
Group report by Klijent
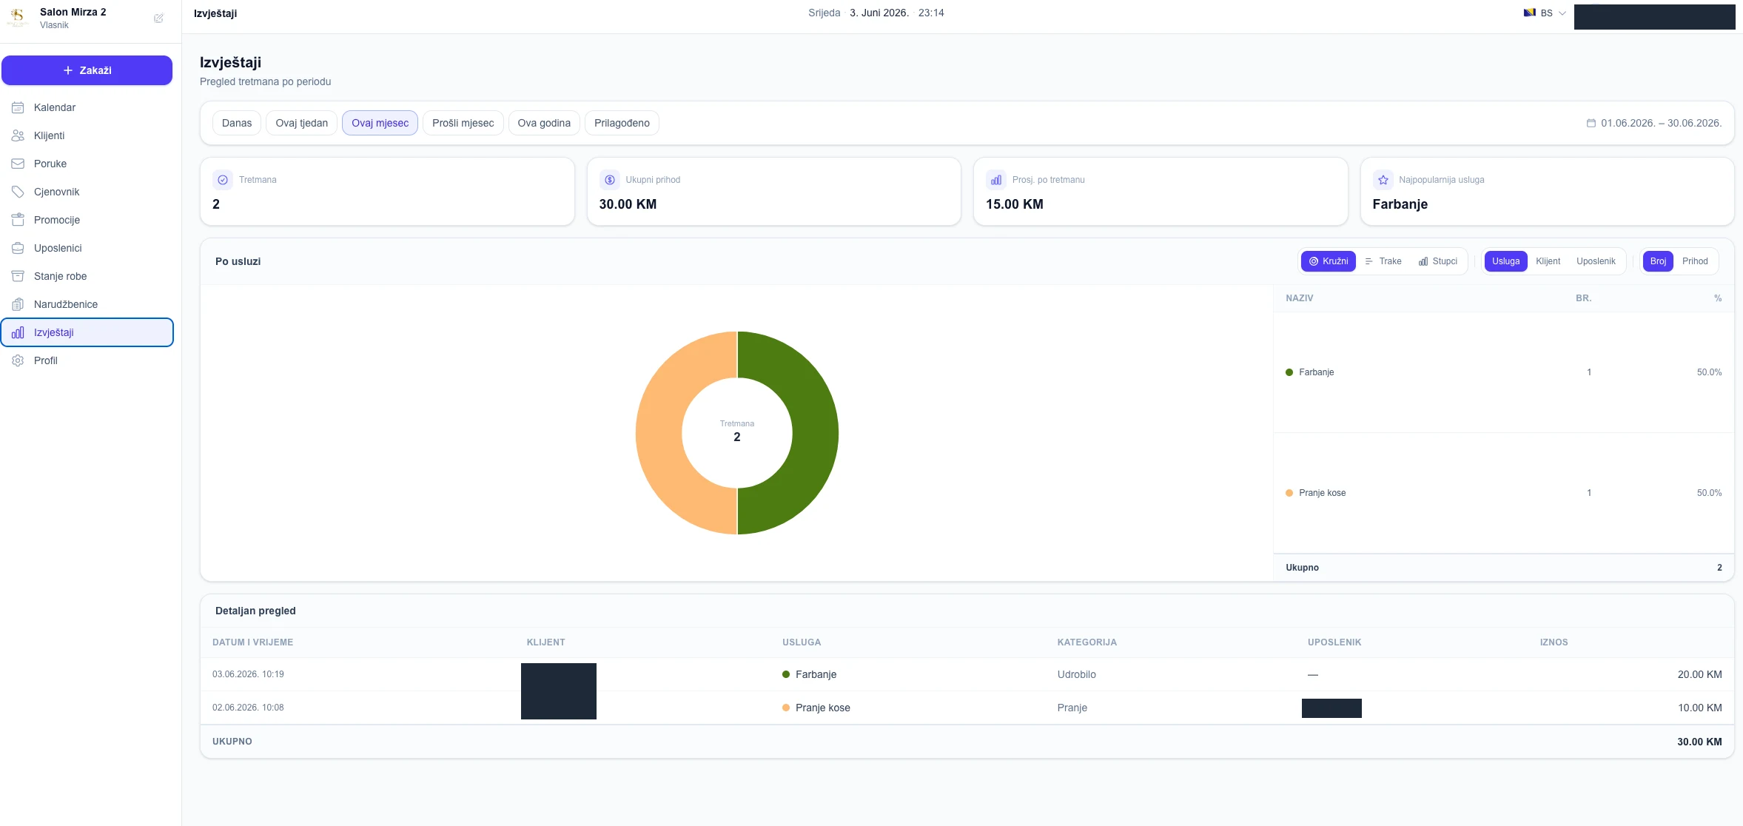[x=1548, y=261]
